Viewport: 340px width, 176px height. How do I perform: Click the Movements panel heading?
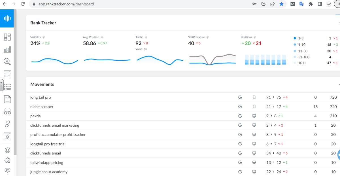[42, 84]
